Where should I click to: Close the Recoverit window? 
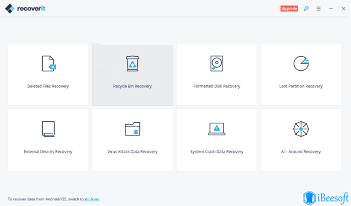(x=343, y=9)
